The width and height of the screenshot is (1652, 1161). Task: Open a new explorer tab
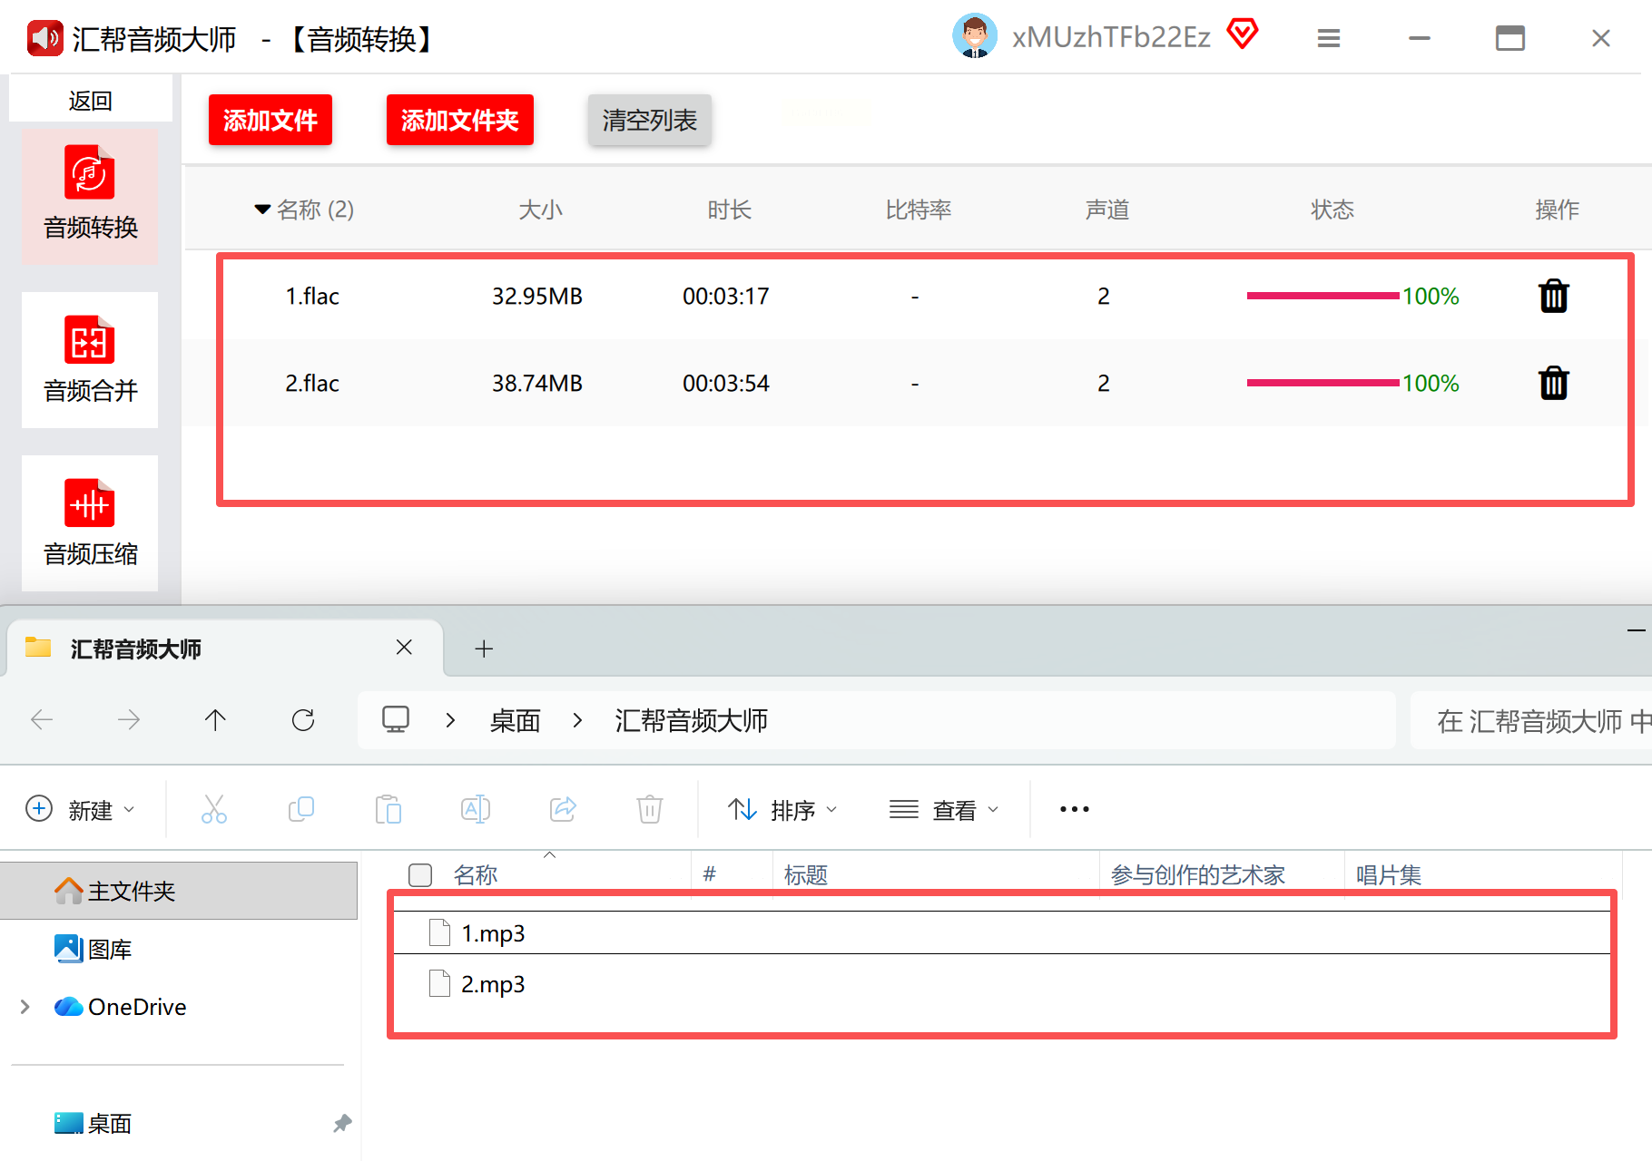tap(484, 649)
